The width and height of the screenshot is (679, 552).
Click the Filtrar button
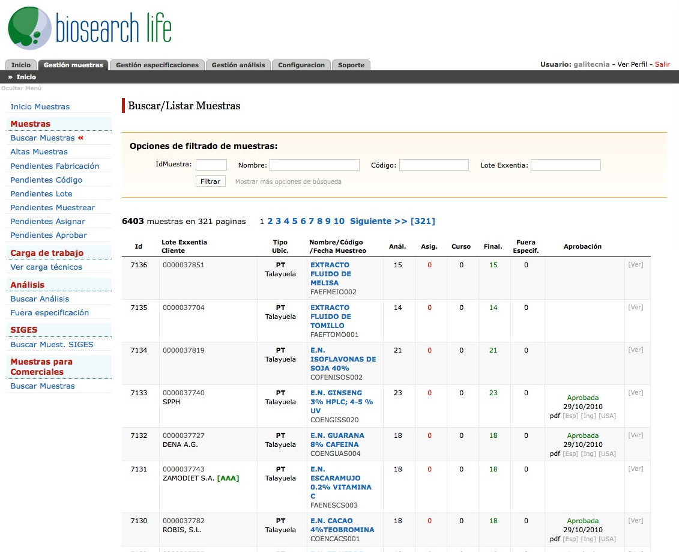(211, 181)
